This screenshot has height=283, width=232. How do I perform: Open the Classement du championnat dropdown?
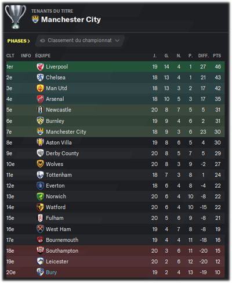[x=79, y=41]
